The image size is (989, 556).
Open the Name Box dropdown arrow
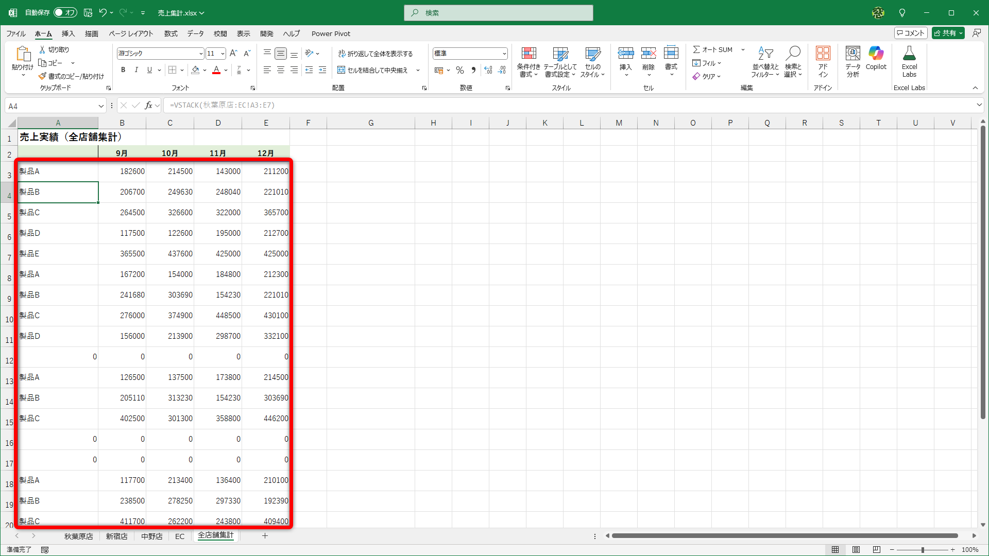coord(101,106)
